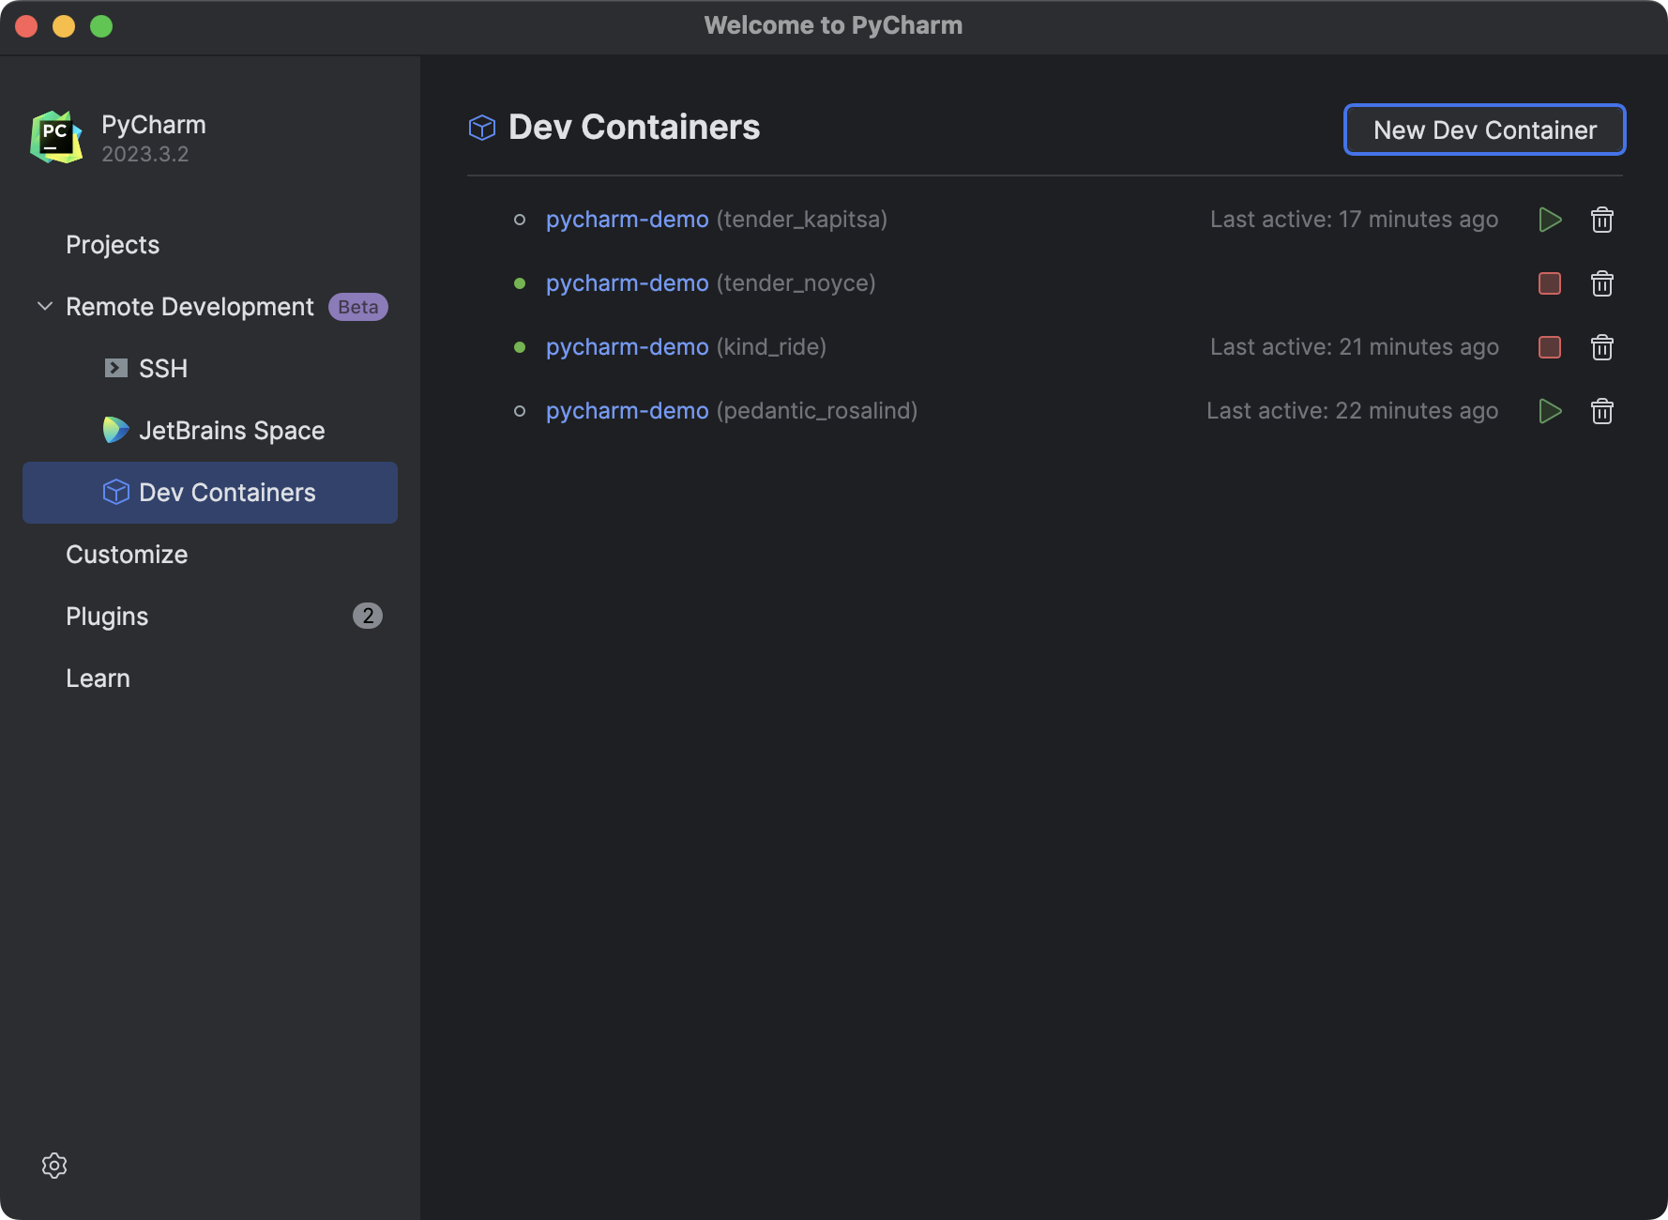
Task: Open settings with the gear icon
Action: (x=54, y=1166)
